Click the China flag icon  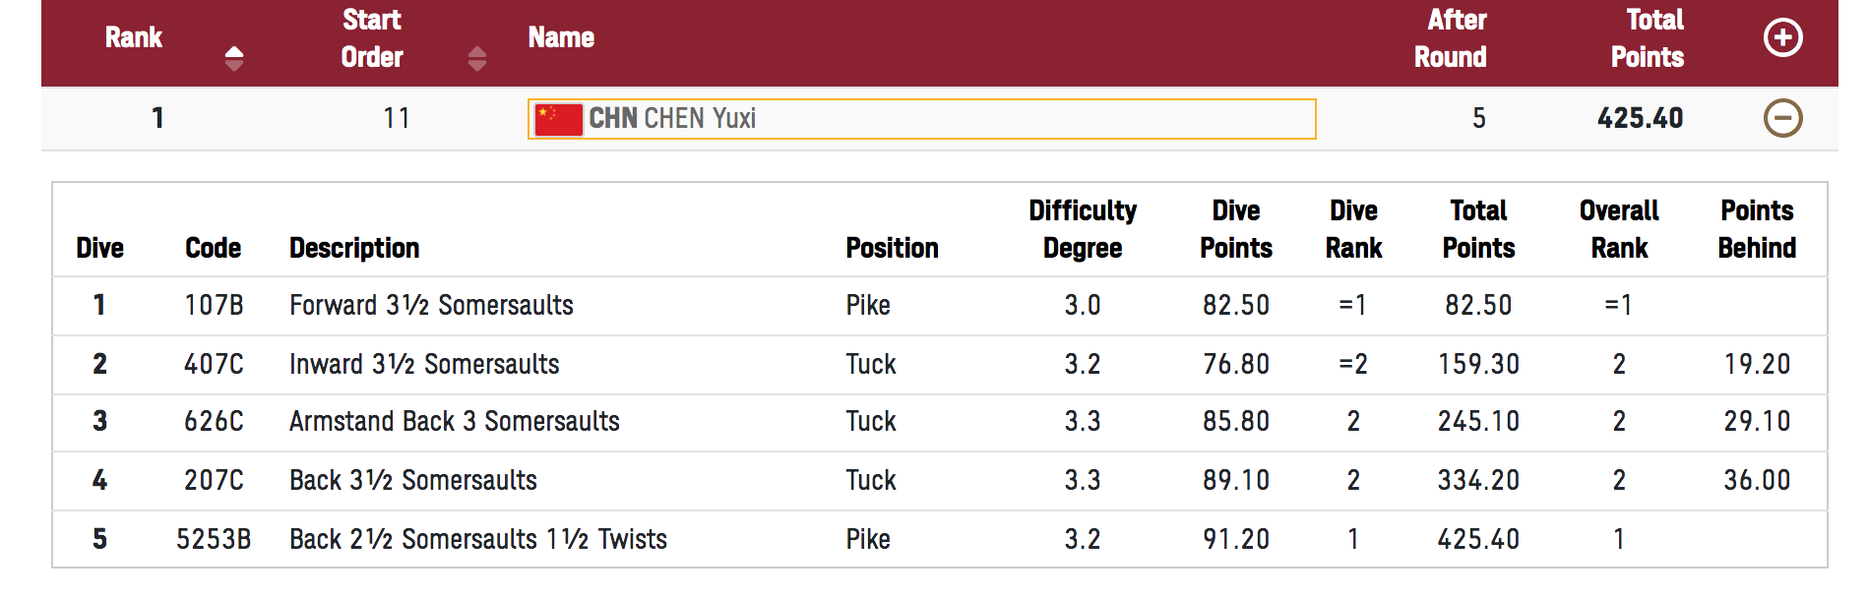coord(558,119)
